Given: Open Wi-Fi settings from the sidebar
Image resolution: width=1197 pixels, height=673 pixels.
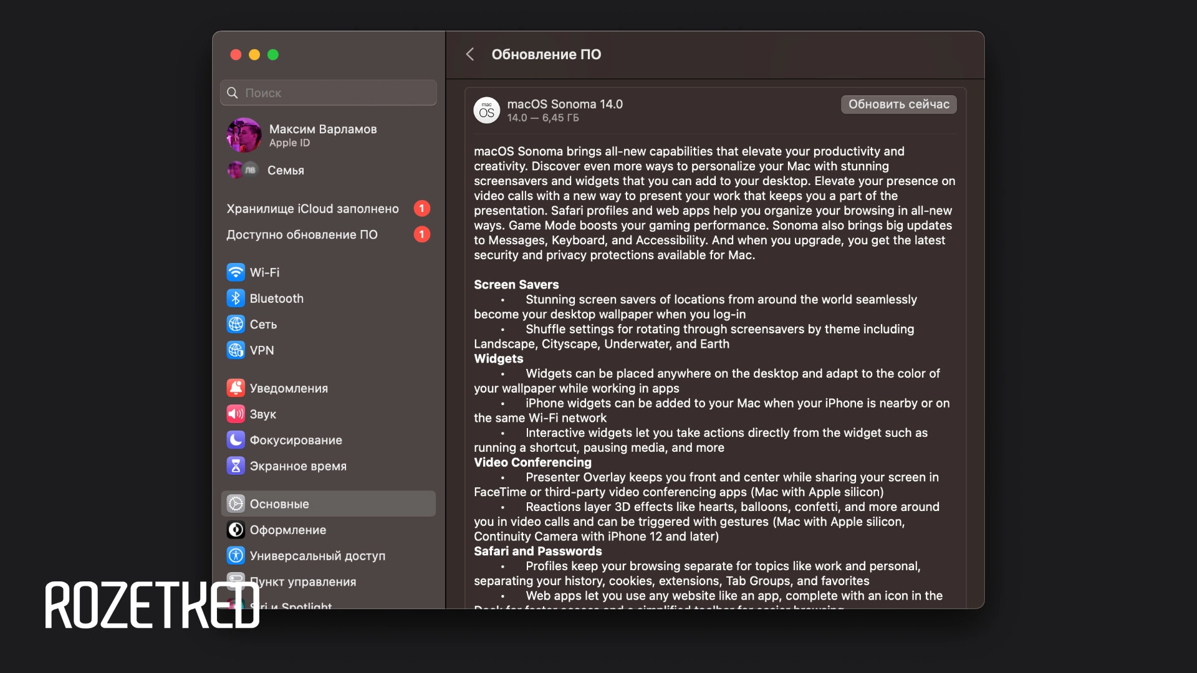Looking at the screenshot, I should [264, 272].
